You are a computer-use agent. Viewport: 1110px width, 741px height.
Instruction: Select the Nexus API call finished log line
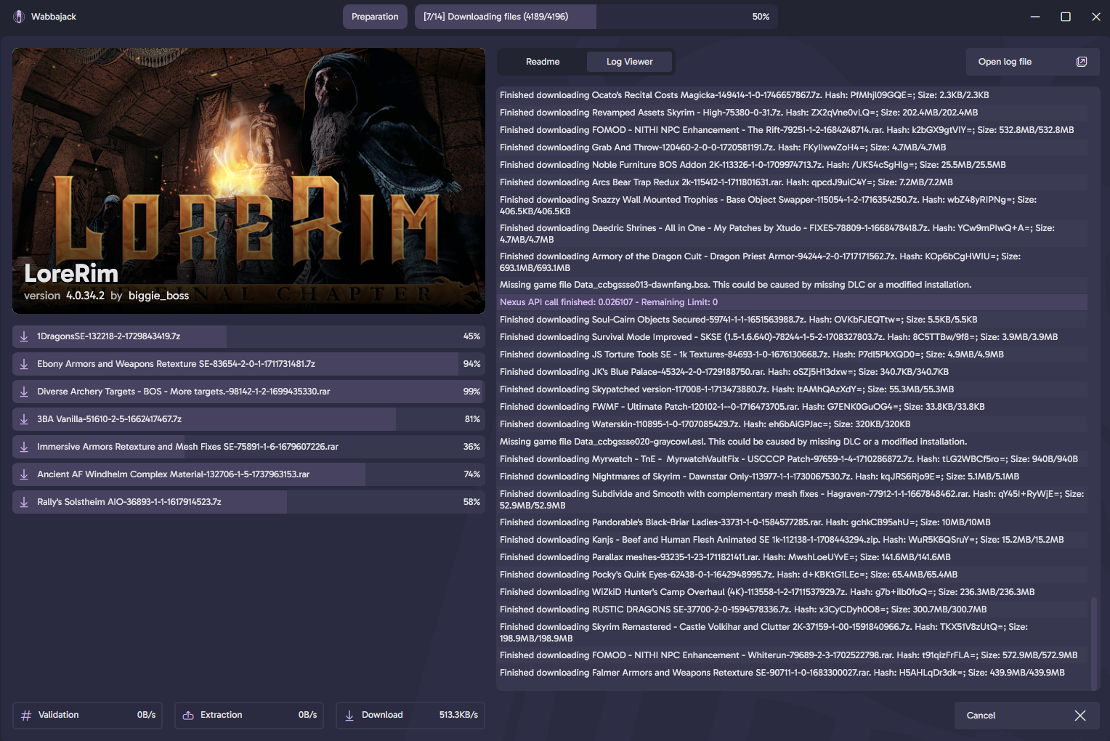pyautogui.click(x=792, y=302)
